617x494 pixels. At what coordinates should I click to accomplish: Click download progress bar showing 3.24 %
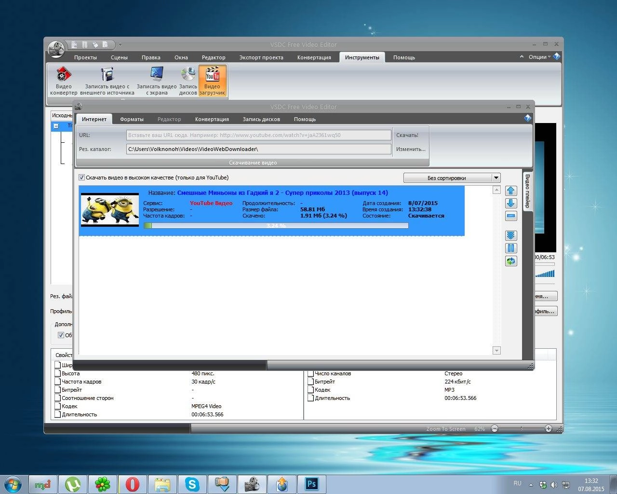click(x=276, y=225)
